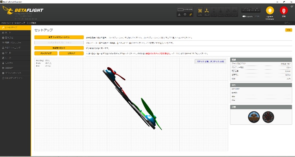Open the Setup tab in the sidebar
295x157 pixels.
(15, 27)
